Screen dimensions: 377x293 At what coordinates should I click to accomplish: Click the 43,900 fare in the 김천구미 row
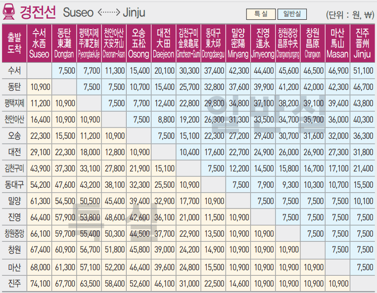click(x=40, y=168)
